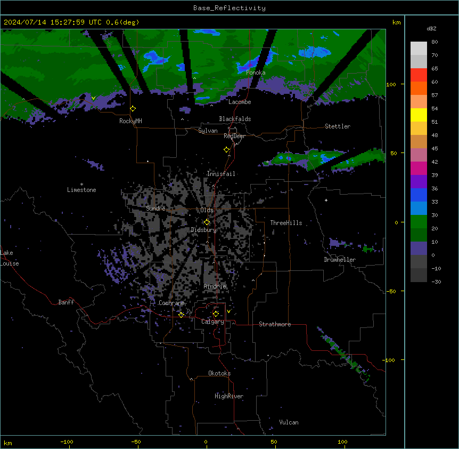Select the bright green 20-30 dBZ band
Viewport: 459px width, 449px height.
[x=419, y=222]
